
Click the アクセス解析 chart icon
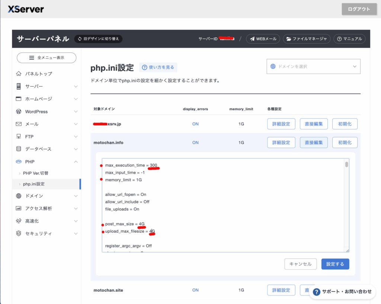tap(19, 208)
